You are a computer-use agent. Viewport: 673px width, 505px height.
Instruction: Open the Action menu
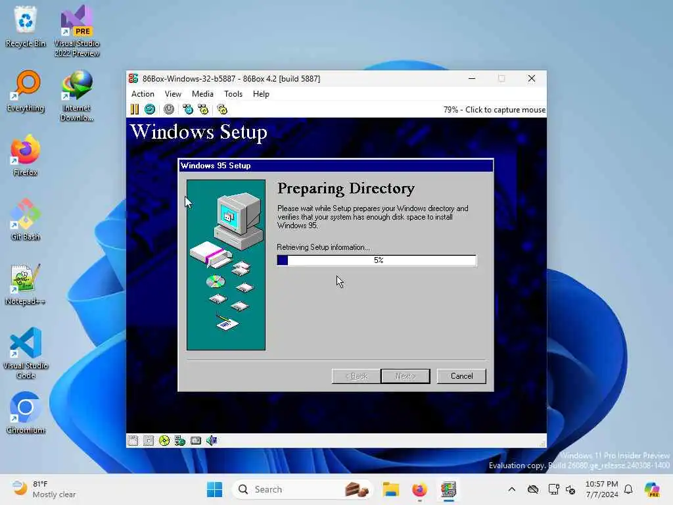coord(143,94)
